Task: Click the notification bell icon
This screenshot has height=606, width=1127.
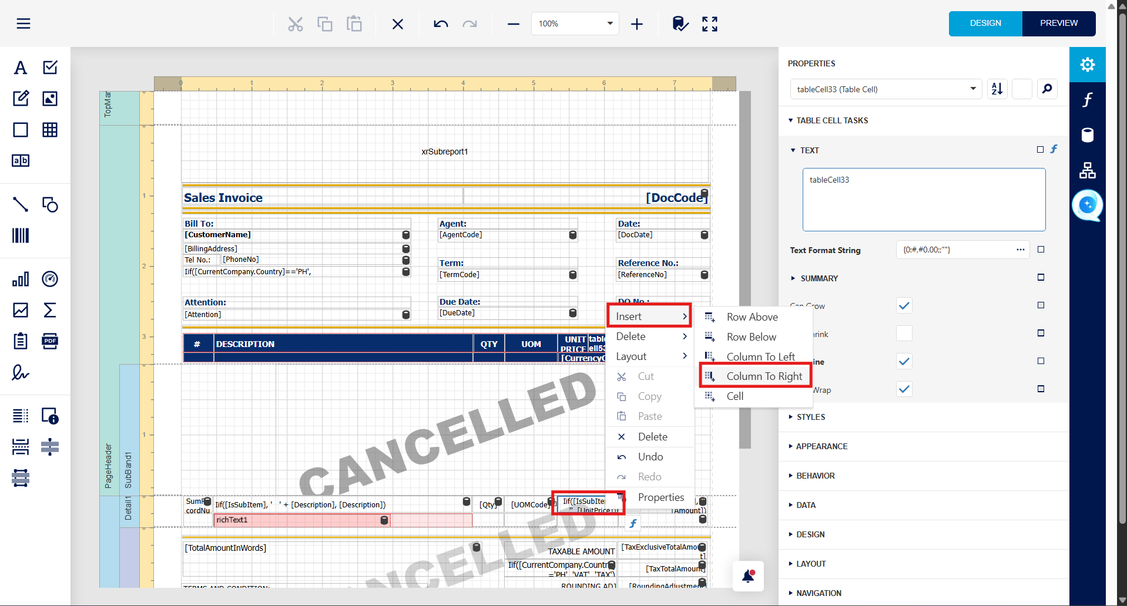Action: [748, 576]
